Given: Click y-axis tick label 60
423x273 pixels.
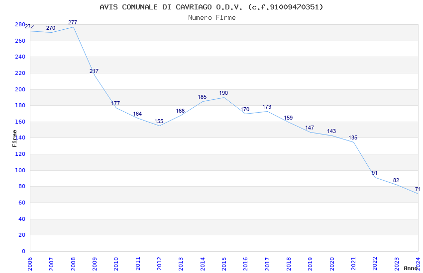Looking at the screenshot, I should [x=22, y=203].
